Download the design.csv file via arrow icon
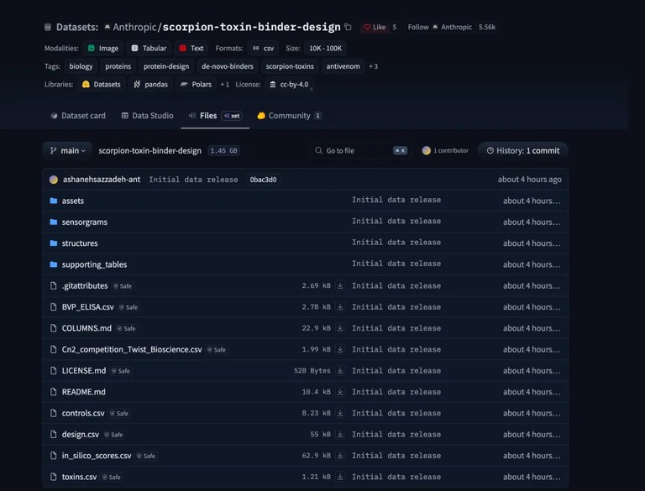The width and height of the screenshot is (645, 491). pyautogui.click(x=340, y=434)
